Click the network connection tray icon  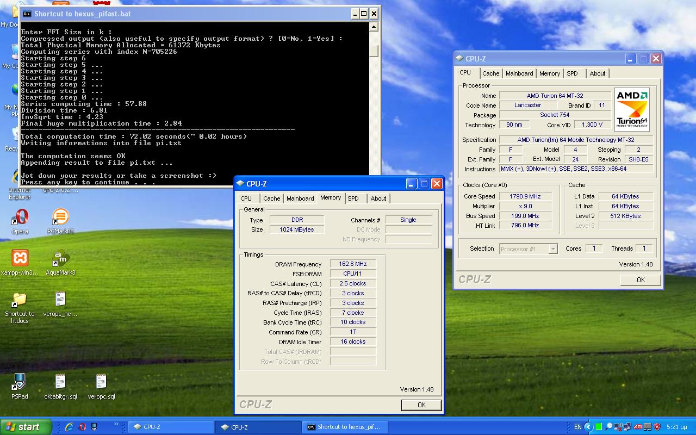pyautogui.click(x=628, y=427)
